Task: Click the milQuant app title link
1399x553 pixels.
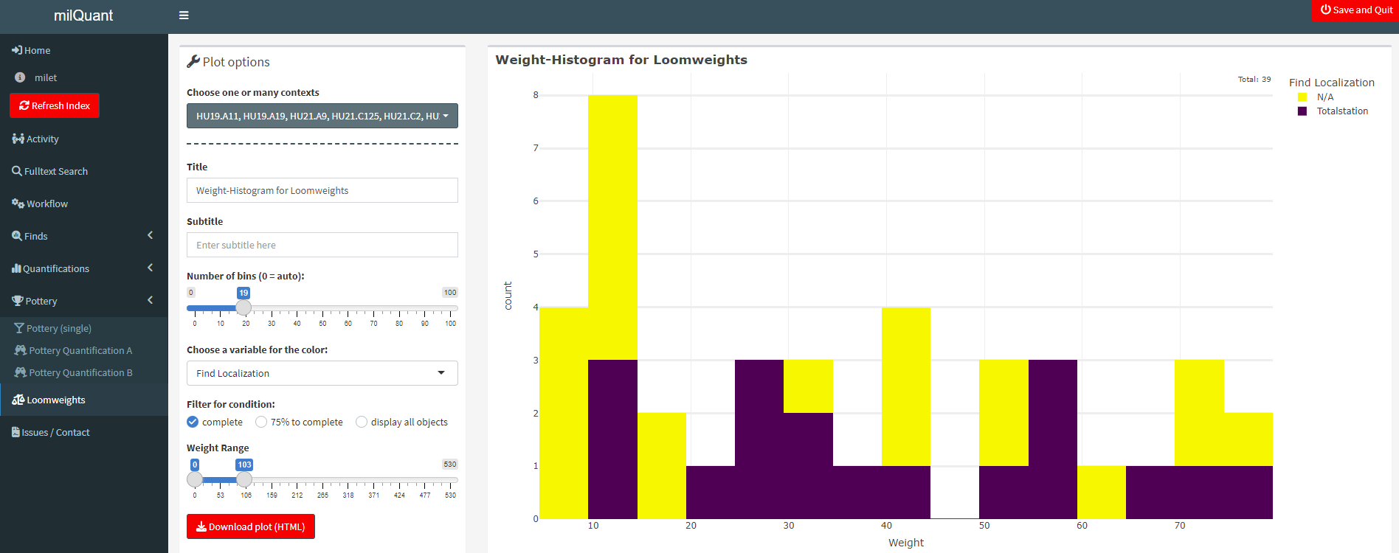Action: pos(83,15)
